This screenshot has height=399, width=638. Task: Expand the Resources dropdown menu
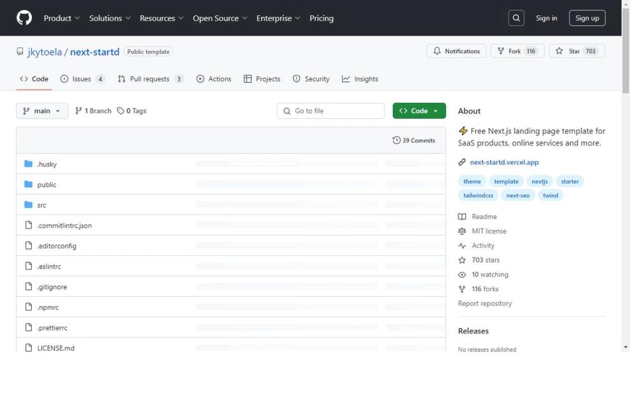pos(161,18)
